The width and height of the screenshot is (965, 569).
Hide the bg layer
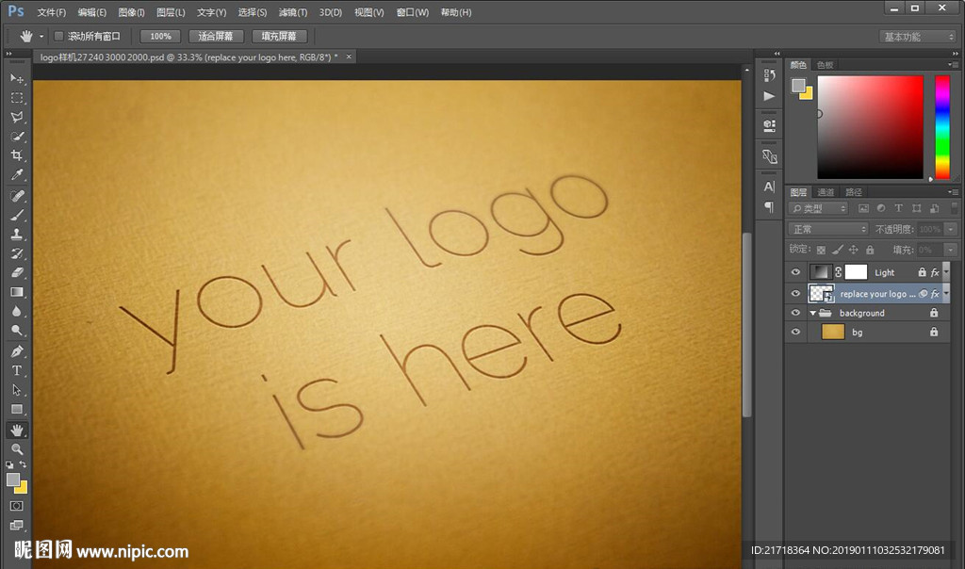click(795, 332)
